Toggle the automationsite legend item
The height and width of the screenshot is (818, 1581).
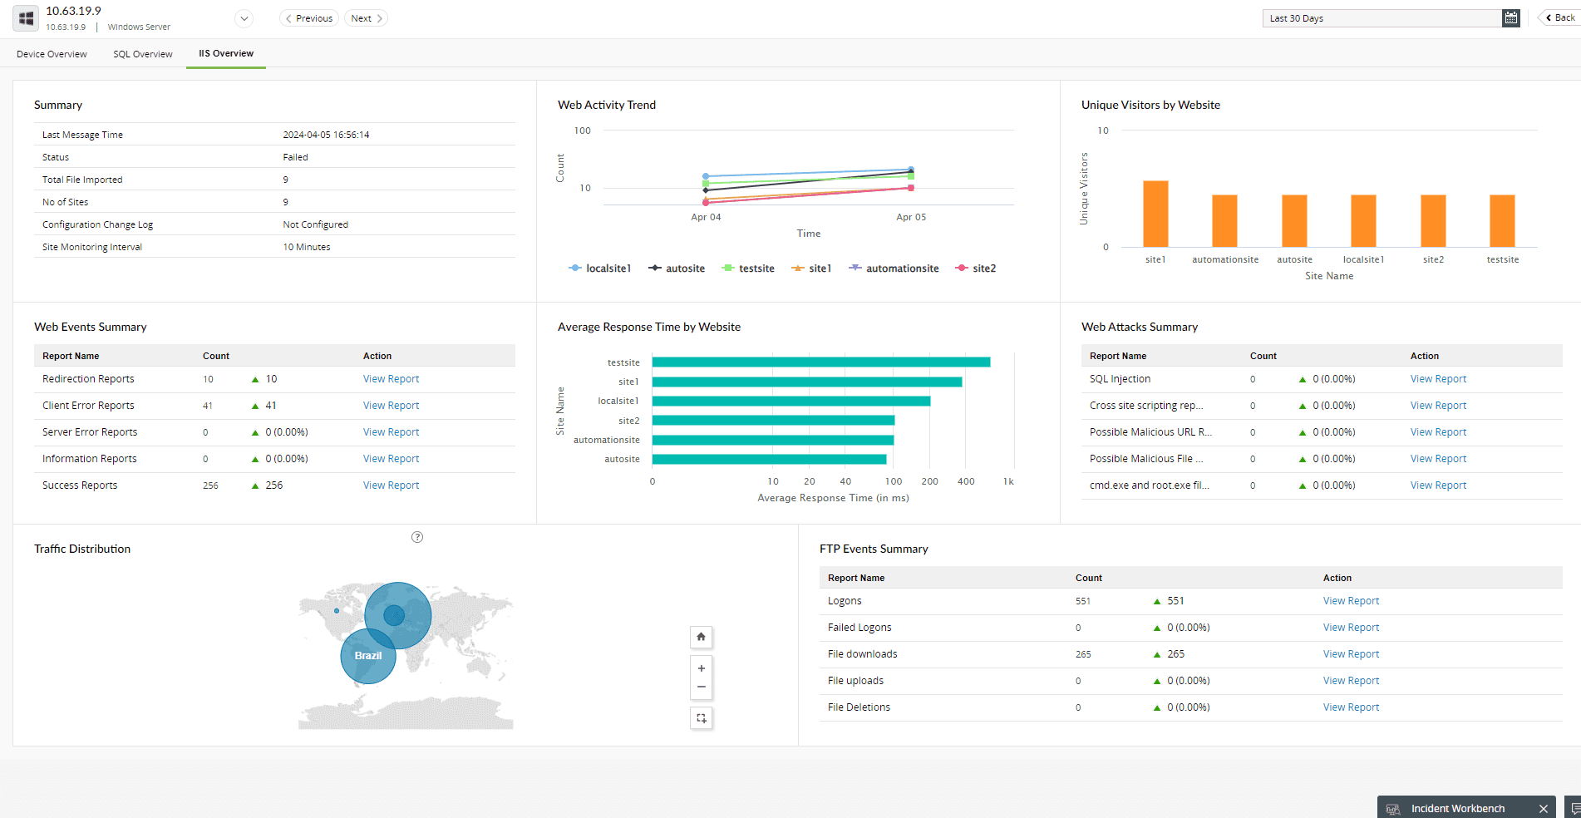click(x=894, y=269)
